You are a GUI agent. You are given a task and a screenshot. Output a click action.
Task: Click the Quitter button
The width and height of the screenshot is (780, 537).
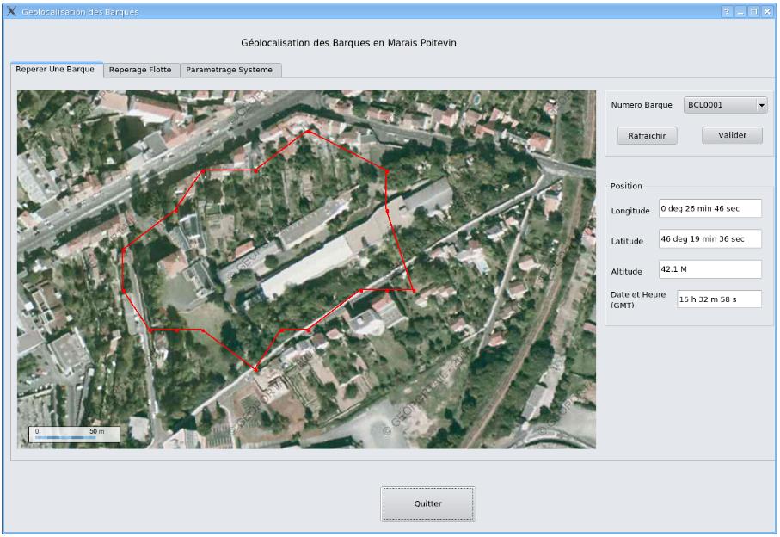[x=427, y=503]
